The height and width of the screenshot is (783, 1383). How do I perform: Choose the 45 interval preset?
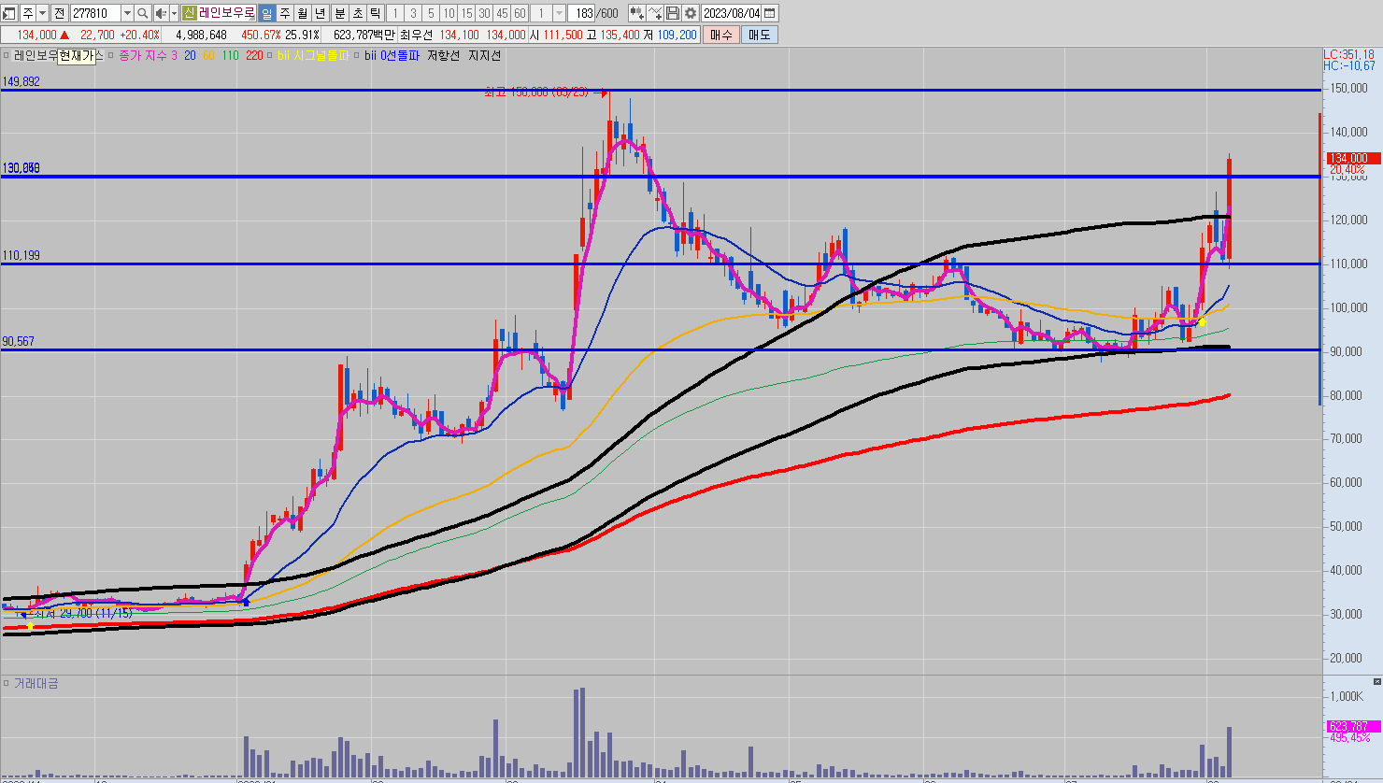pyautogui.click(x=502, y=13)
